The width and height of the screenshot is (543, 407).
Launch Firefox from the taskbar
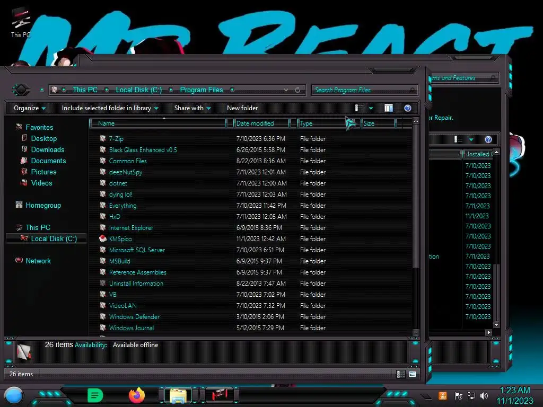click(x=137, y=395)
